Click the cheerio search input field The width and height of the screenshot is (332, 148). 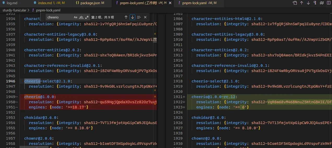point(59,17)
